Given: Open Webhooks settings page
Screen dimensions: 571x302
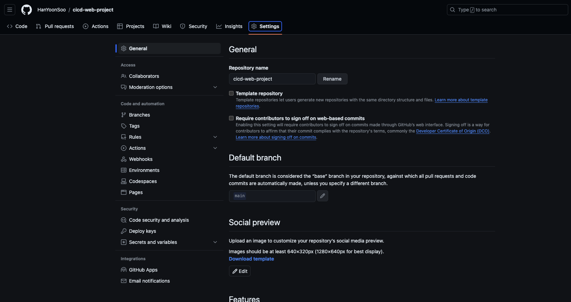Looking at the screenshot, I should pyautogui.click(x=169, y=159).
